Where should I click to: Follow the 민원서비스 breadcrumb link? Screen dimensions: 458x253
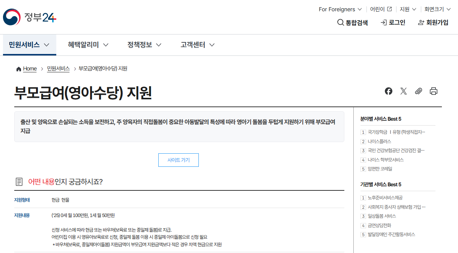pyautogui.click(x=59, y=69)
